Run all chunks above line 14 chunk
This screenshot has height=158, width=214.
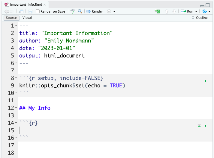pyautogui.click(x=199, y=126)
